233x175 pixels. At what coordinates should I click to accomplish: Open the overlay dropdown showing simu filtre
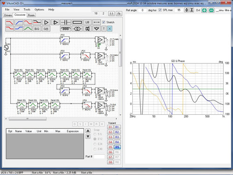(223, 10)
